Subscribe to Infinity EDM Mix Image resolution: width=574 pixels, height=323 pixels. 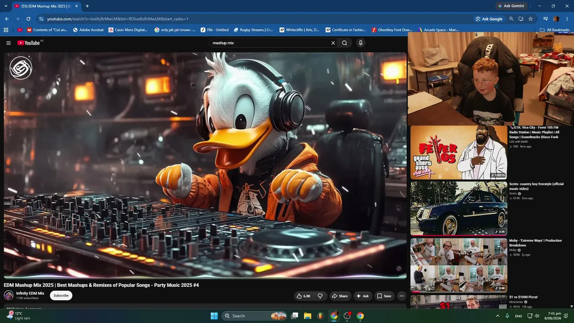pyautogui.click(x=61, y=296)
